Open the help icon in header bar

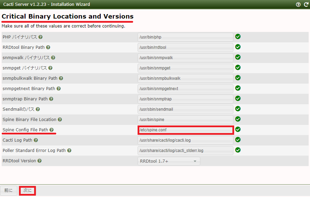coord(298,4)
